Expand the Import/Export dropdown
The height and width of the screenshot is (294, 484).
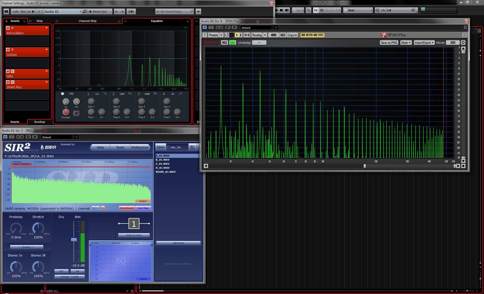(x=424, y=43)
